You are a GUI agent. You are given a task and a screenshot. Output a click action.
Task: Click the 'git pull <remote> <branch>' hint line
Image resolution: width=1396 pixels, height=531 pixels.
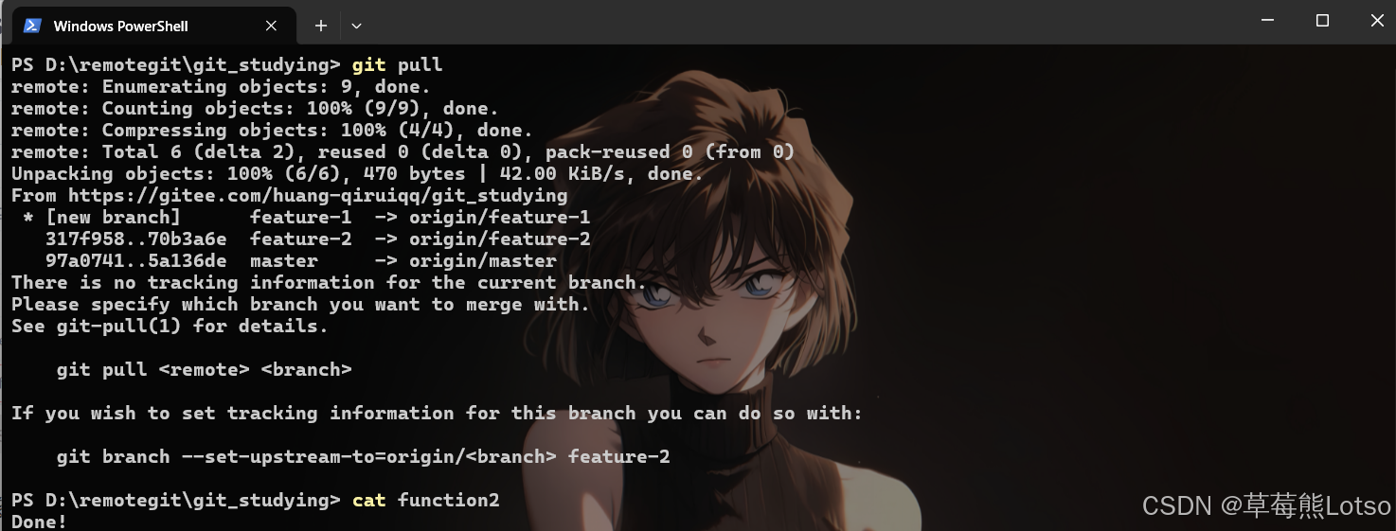tap(204, 370)
